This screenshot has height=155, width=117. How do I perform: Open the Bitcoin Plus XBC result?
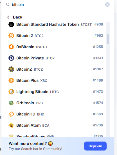pyautogui.click(x=56, y=80)
